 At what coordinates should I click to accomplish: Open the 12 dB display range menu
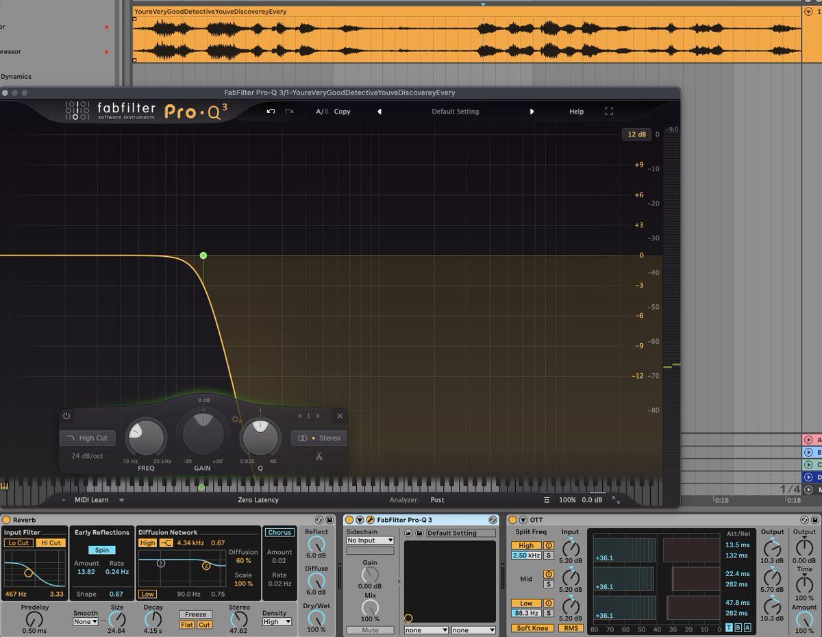[636, 134]
